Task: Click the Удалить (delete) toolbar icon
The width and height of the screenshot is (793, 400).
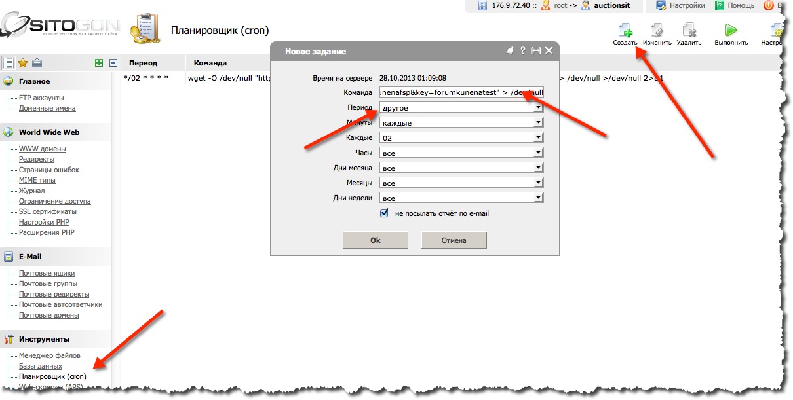Action: 689,30
